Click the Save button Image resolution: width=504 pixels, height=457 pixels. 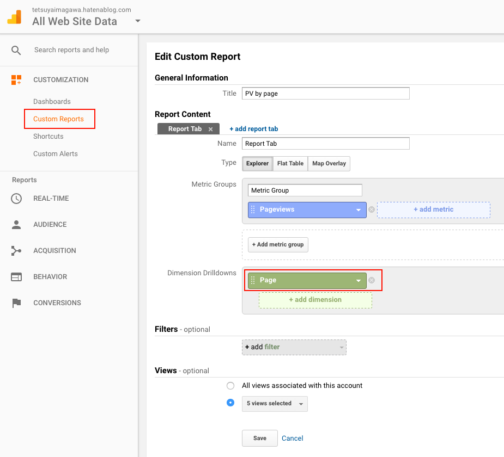260,438
